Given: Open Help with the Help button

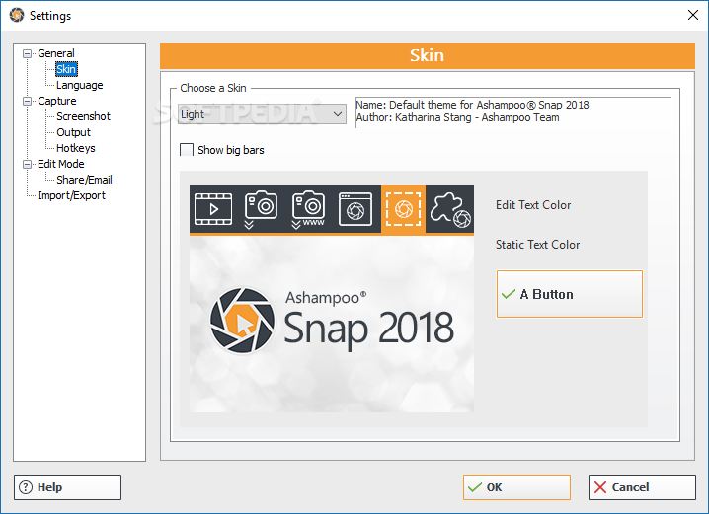Looking at the screenshot, I should click(x=67, y=487).
